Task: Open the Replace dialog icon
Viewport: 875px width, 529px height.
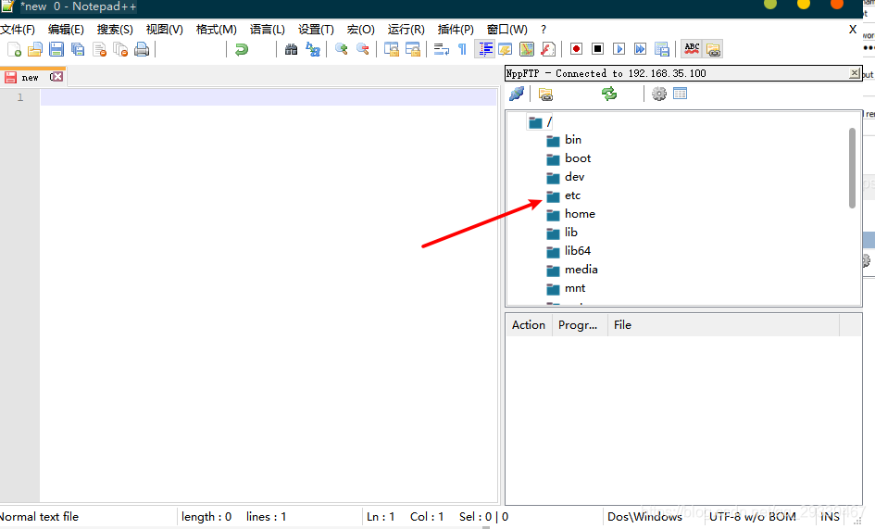Action: click(313, 49)
